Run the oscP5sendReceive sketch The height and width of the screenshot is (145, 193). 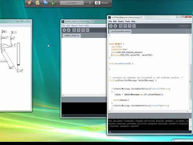(x=111, y=26)
